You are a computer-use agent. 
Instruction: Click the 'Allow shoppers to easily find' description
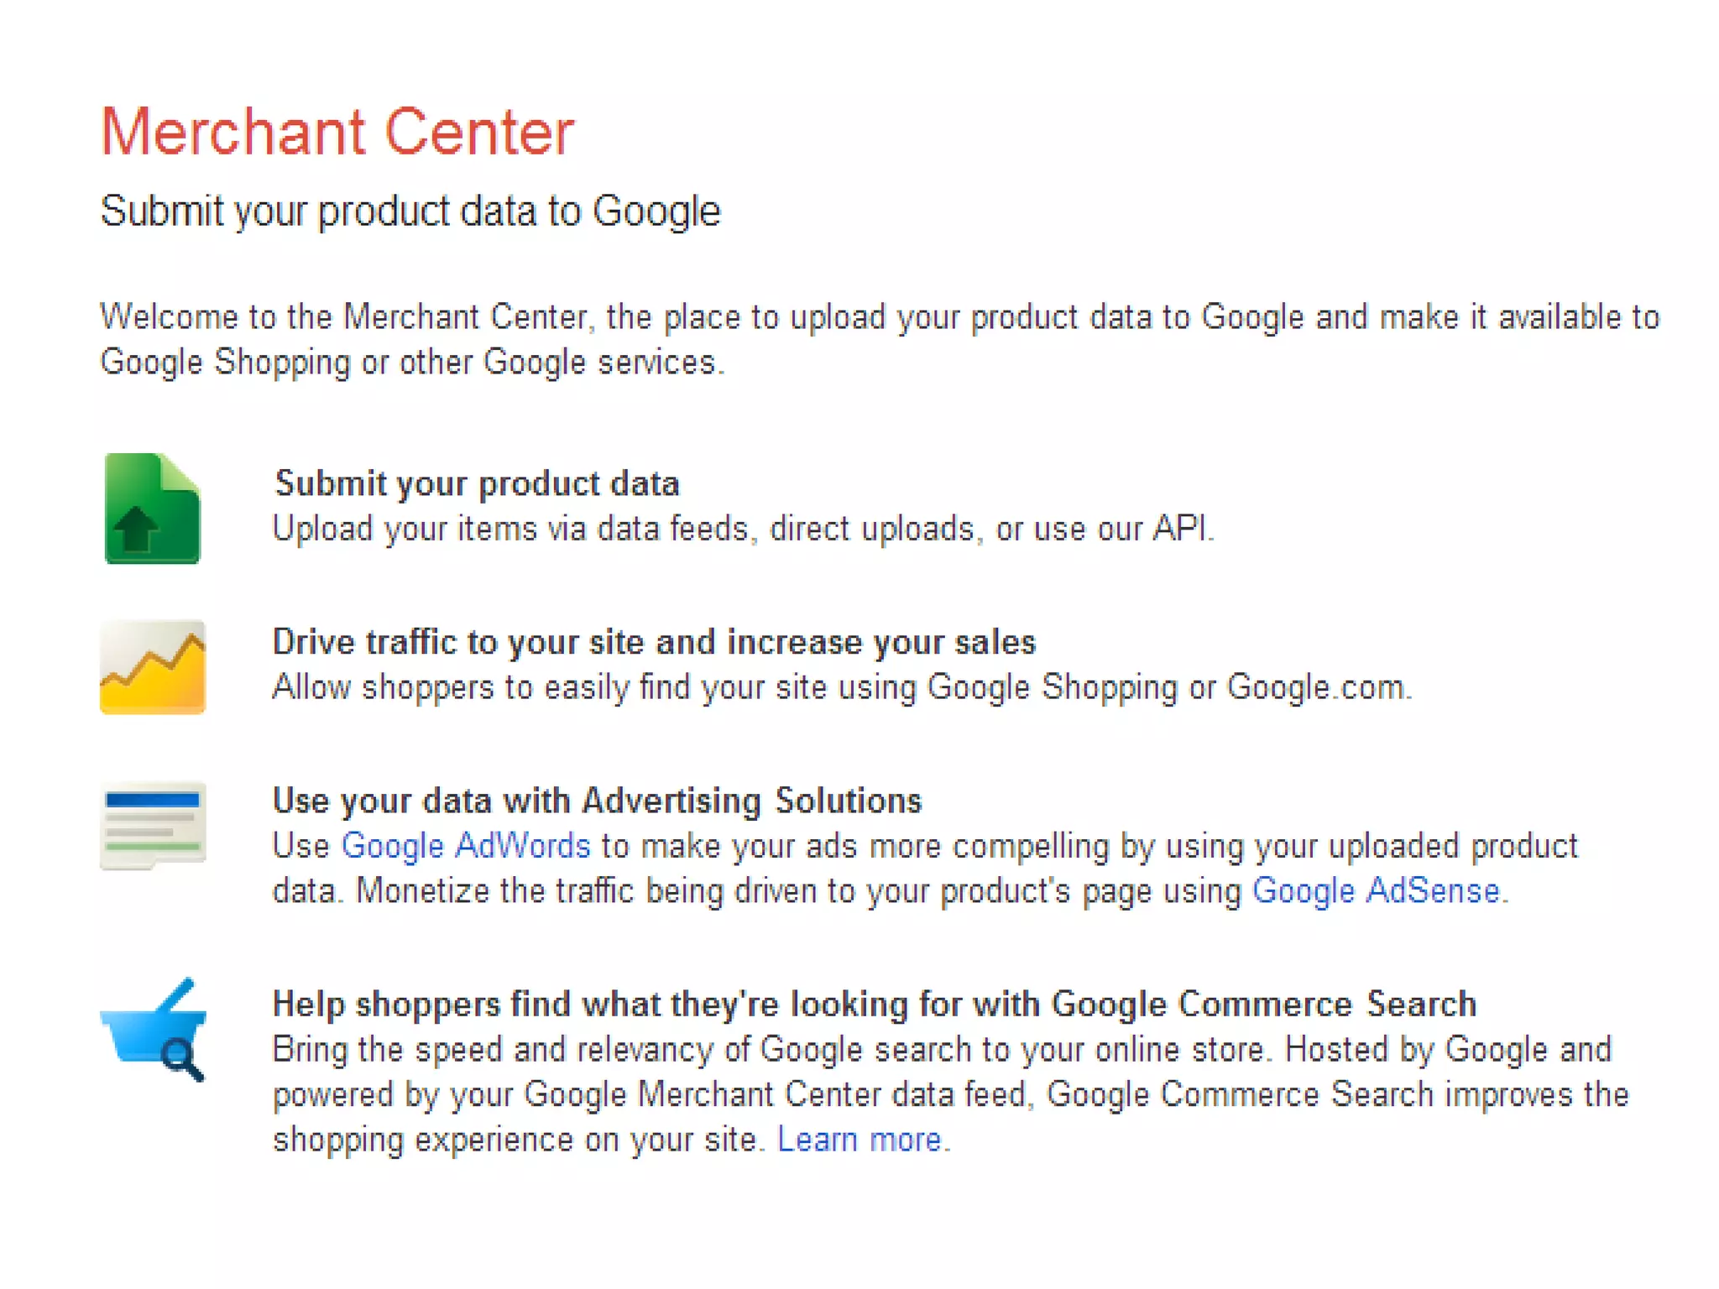(x=841, y=687)
